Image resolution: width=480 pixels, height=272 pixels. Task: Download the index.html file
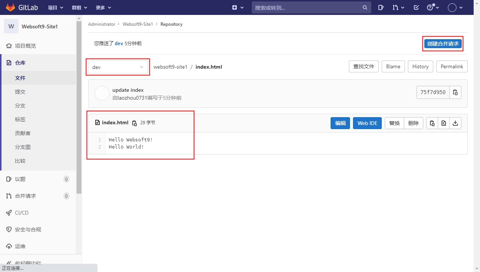coord(455,123)
